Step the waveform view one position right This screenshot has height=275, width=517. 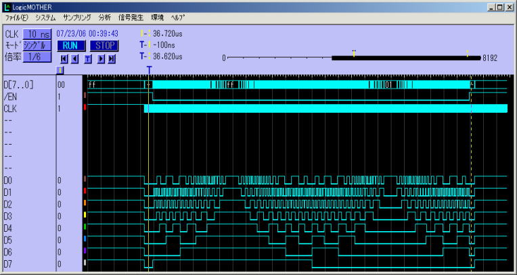[101, 59]
